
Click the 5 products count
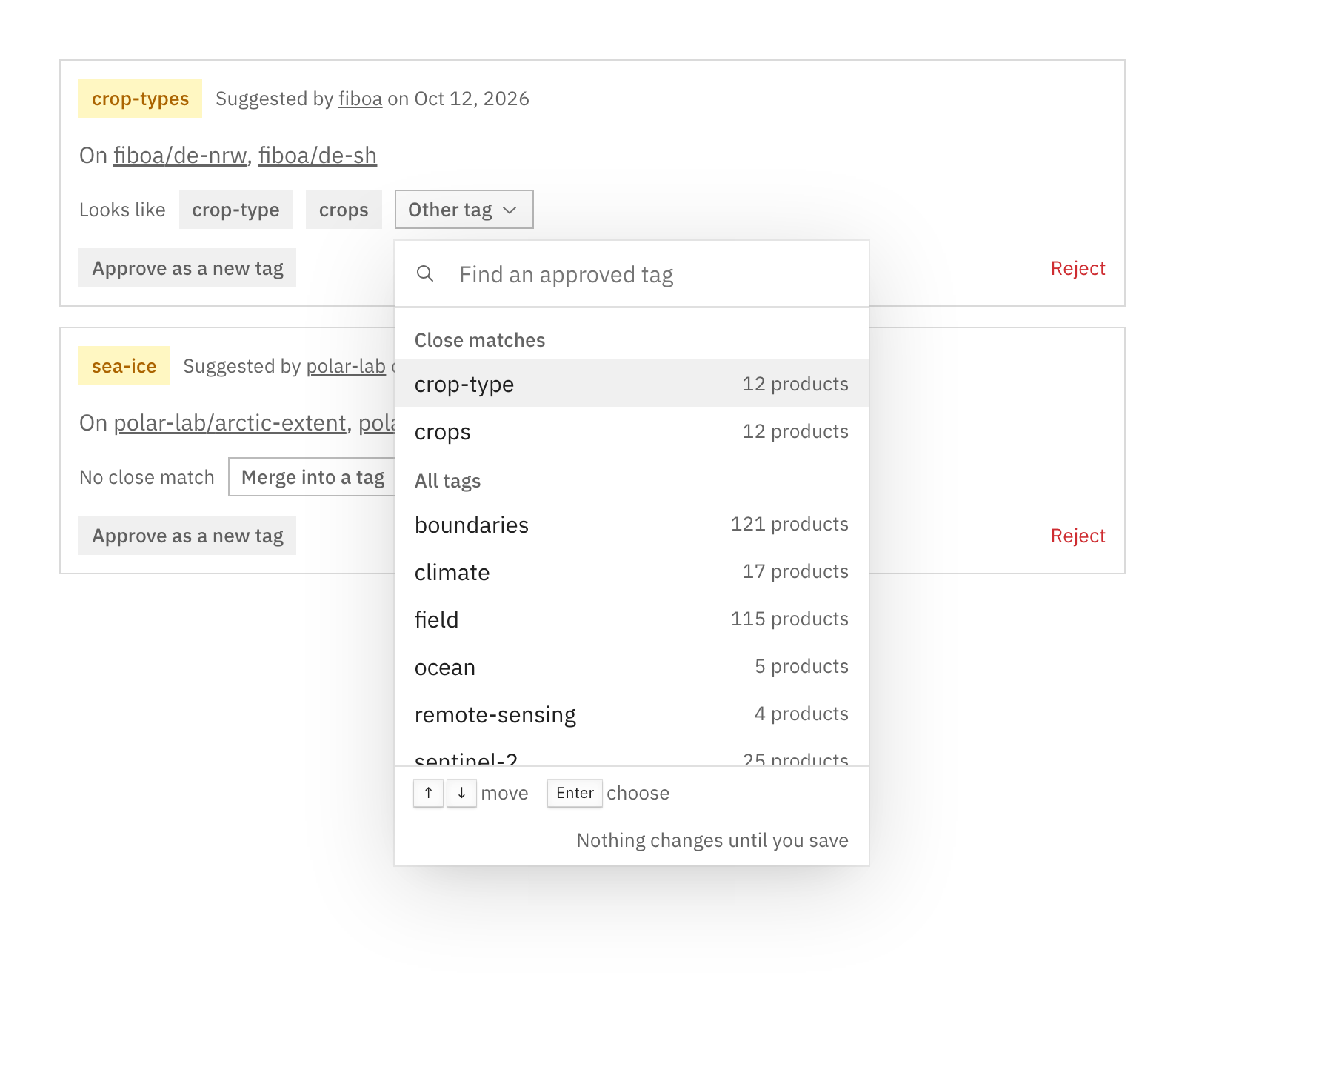[801, 666]
